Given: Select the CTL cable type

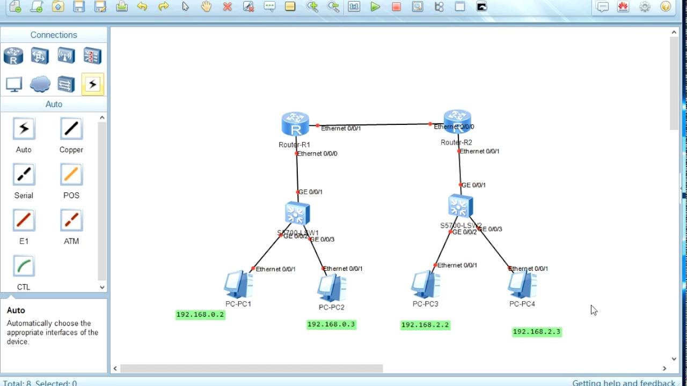Looking at the screenshot, I should click(x=24, y=266).
